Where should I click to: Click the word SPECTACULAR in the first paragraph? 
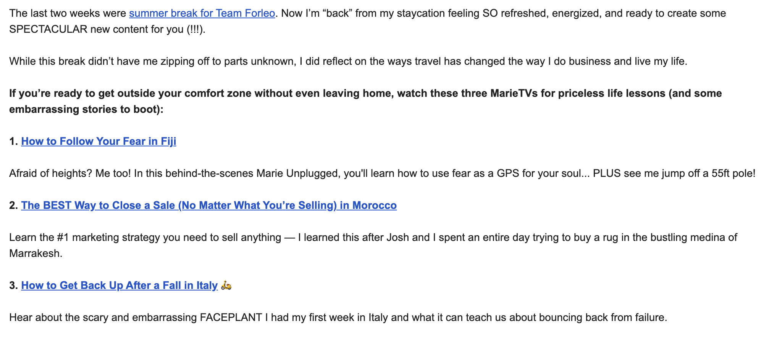[48, 29]
